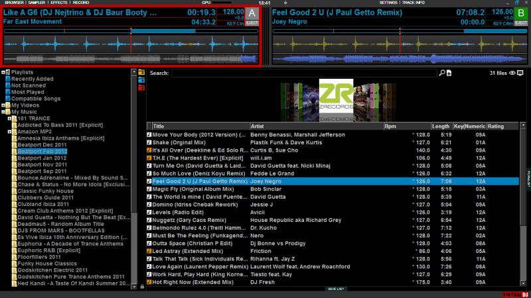
Task: Open TRACK INFO
Action: 413,3
